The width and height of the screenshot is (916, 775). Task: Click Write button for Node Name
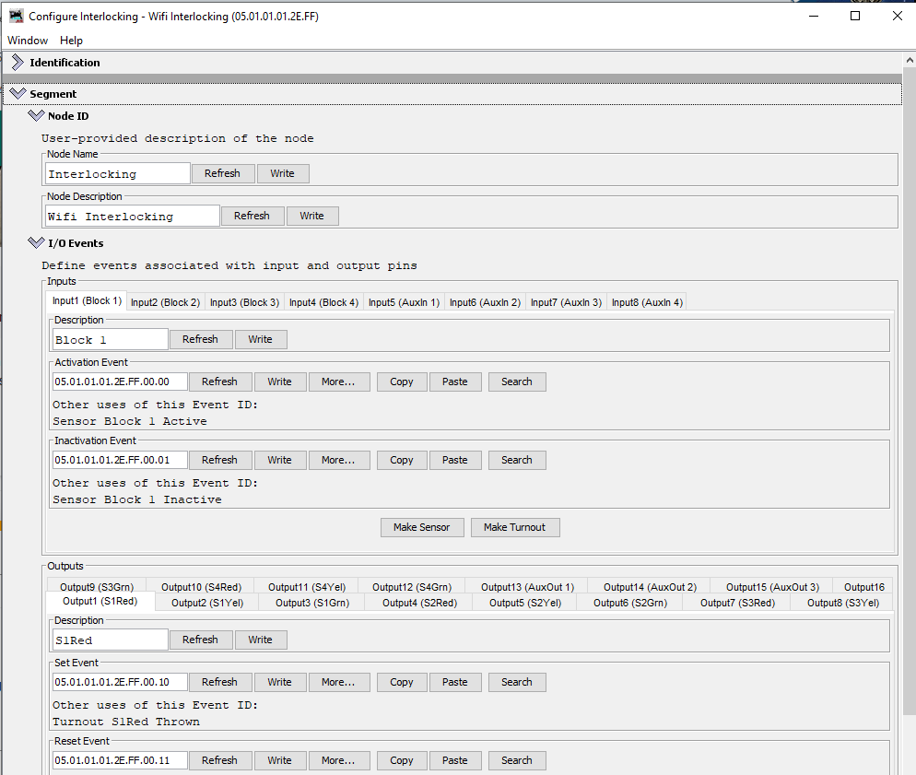click(x=282, y=173)
